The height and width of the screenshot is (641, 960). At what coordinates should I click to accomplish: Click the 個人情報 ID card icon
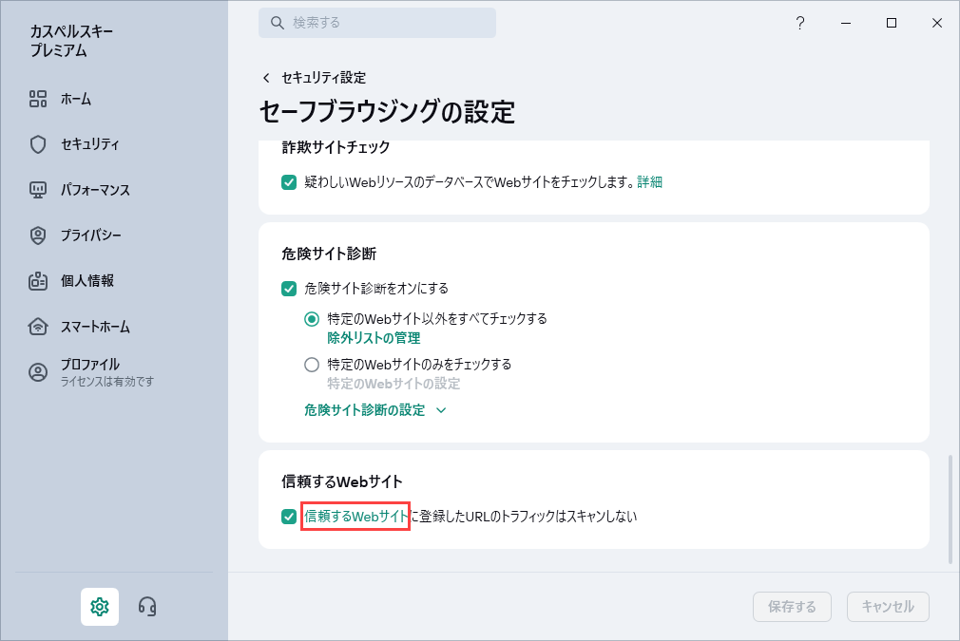click(38, 281)
